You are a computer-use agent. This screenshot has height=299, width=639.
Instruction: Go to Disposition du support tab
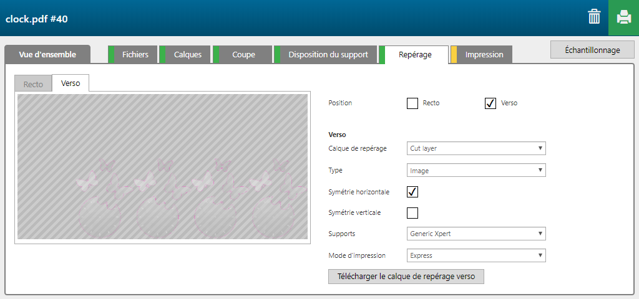click(326, 55)
